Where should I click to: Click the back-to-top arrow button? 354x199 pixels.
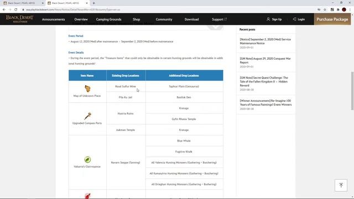[x=341, y=185]
